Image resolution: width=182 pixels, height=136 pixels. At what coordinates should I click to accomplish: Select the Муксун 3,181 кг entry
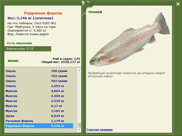point(39,111)
